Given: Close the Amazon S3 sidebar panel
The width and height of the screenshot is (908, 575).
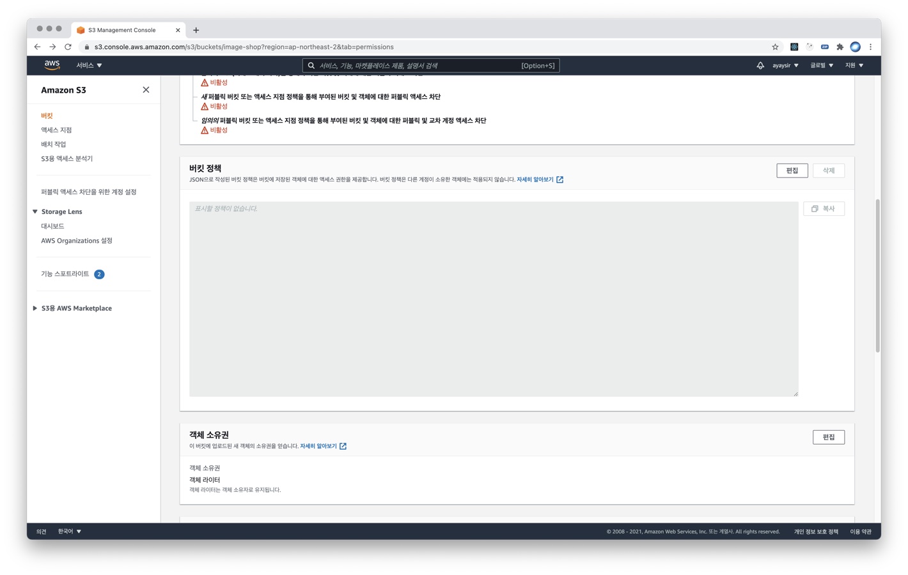Looking at the screenshot, I should tap(146, 90).
